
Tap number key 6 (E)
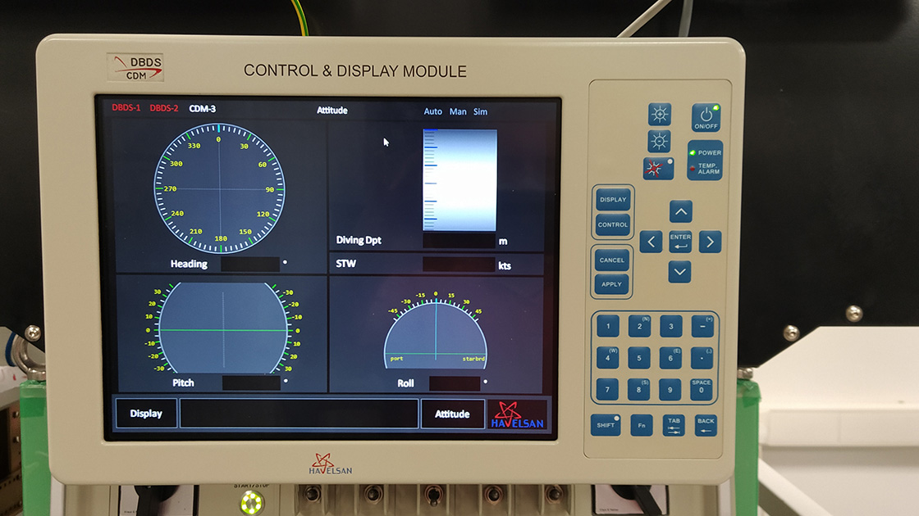click(x=670, y=357)
